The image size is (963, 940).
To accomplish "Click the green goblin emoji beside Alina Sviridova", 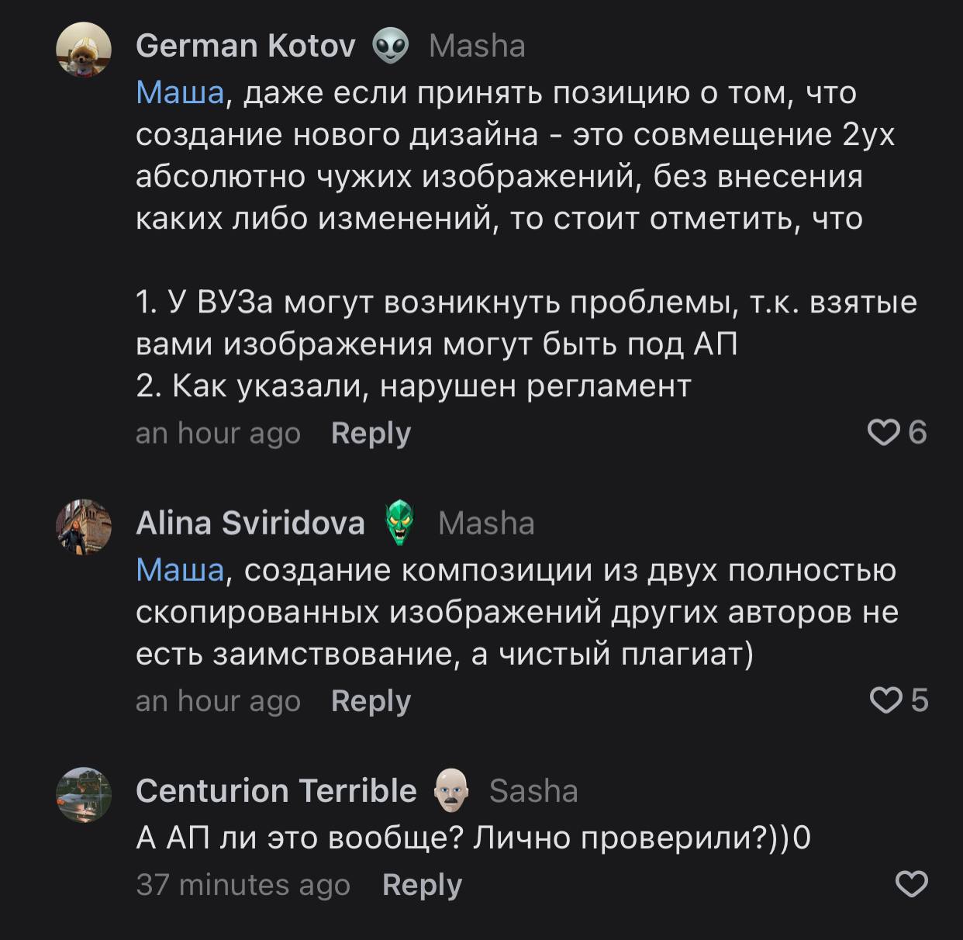I will [401, 524].
